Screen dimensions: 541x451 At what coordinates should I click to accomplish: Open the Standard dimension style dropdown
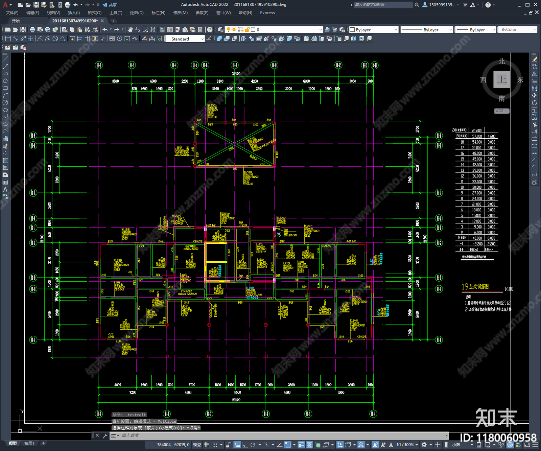(185, 39)
